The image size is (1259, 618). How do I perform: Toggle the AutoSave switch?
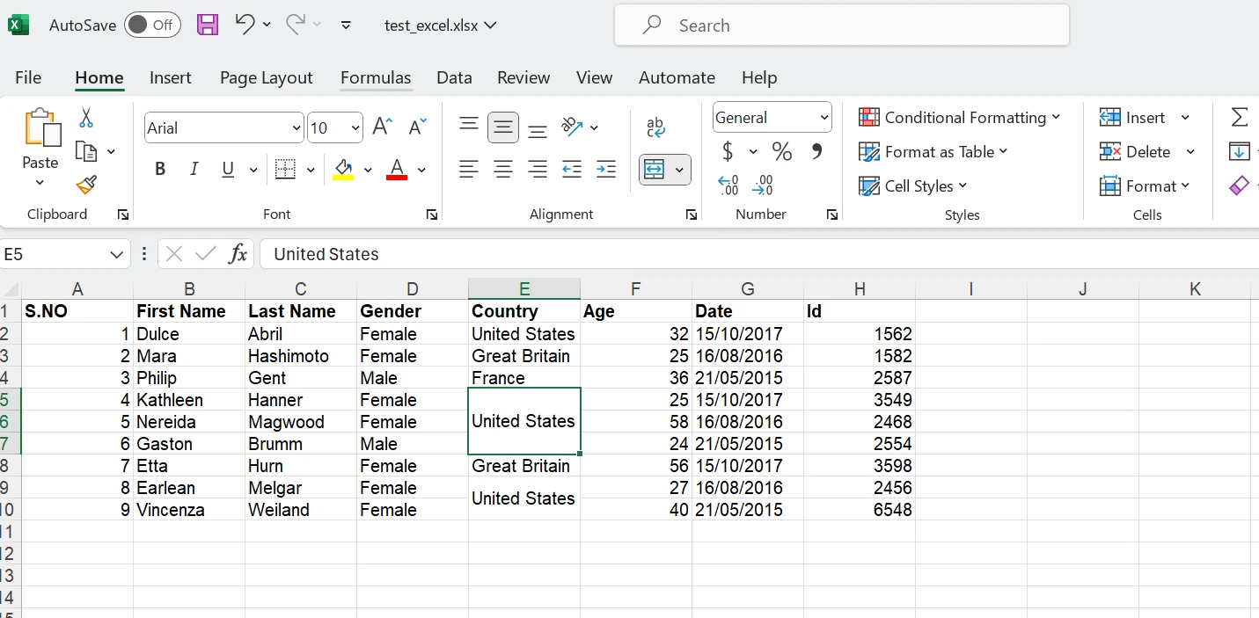152,25
